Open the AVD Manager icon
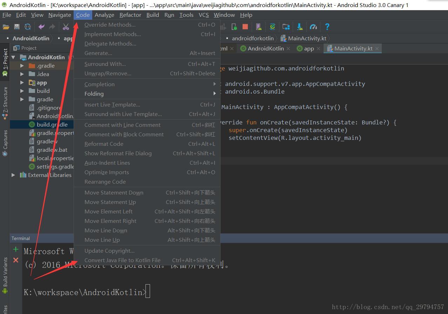This screenshot has height=314, width=448. coord(258,27)
